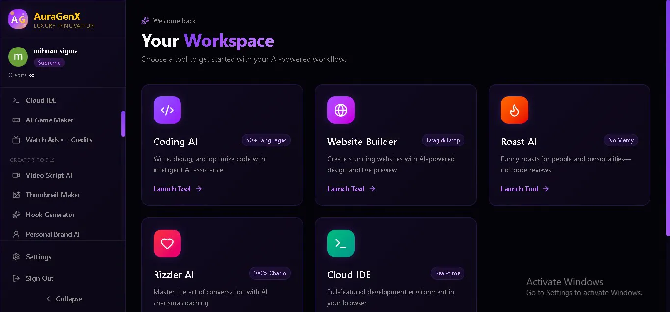The image size is (670, 312).
Task: Open Settings from the sidebar
Action: tap(62, 257)
